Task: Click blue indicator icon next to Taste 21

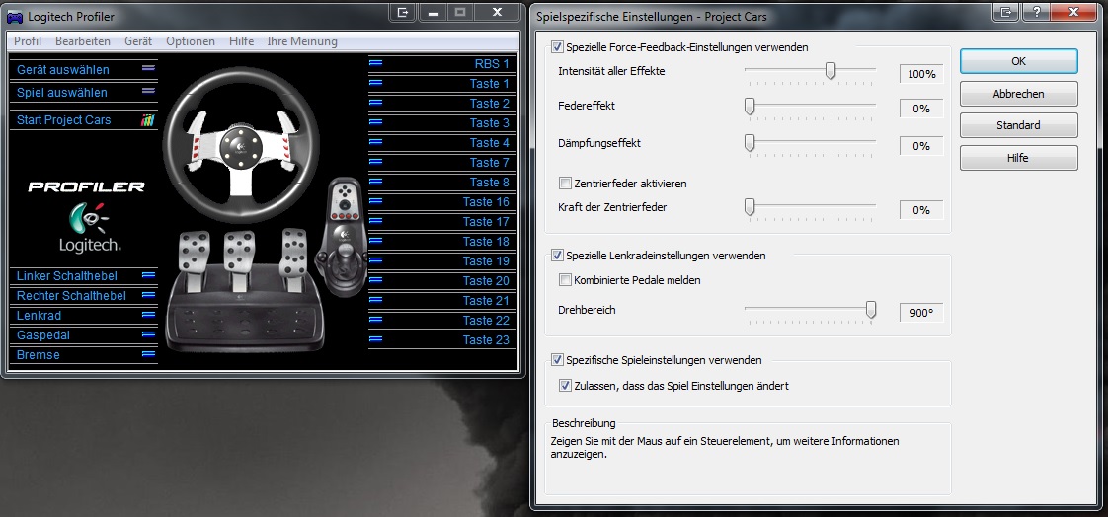Action: coord(376,300)
